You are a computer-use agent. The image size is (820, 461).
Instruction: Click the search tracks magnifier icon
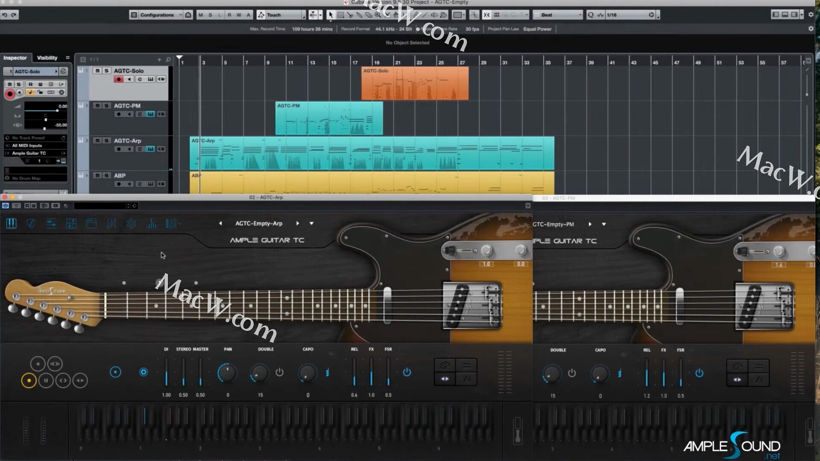click(168, 60)
